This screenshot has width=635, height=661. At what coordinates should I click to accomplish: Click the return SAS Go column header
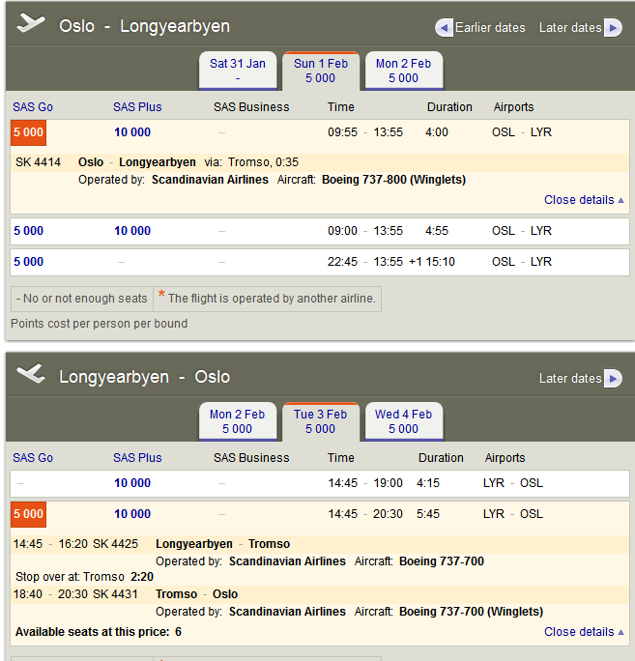tap(33, 458)
